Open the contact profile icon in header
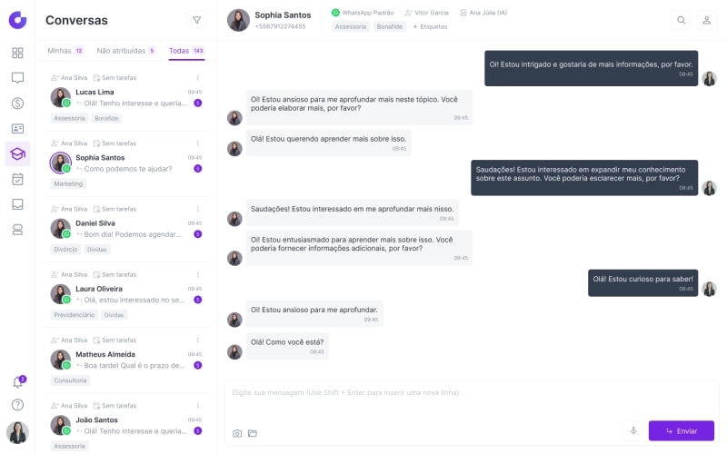The height and width of the screenshot is (454, 727). pyautogui.click(x=707, y=20)
